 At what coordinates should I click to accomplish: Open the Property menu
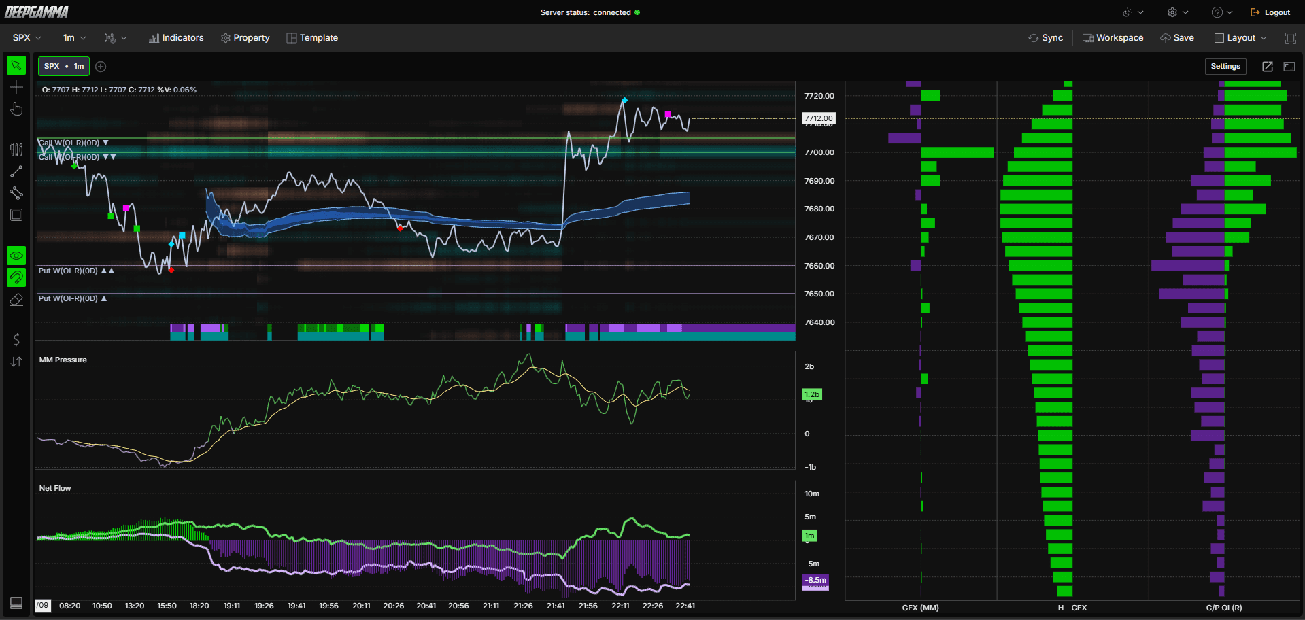pyautogui.click(x=245, y=38)
